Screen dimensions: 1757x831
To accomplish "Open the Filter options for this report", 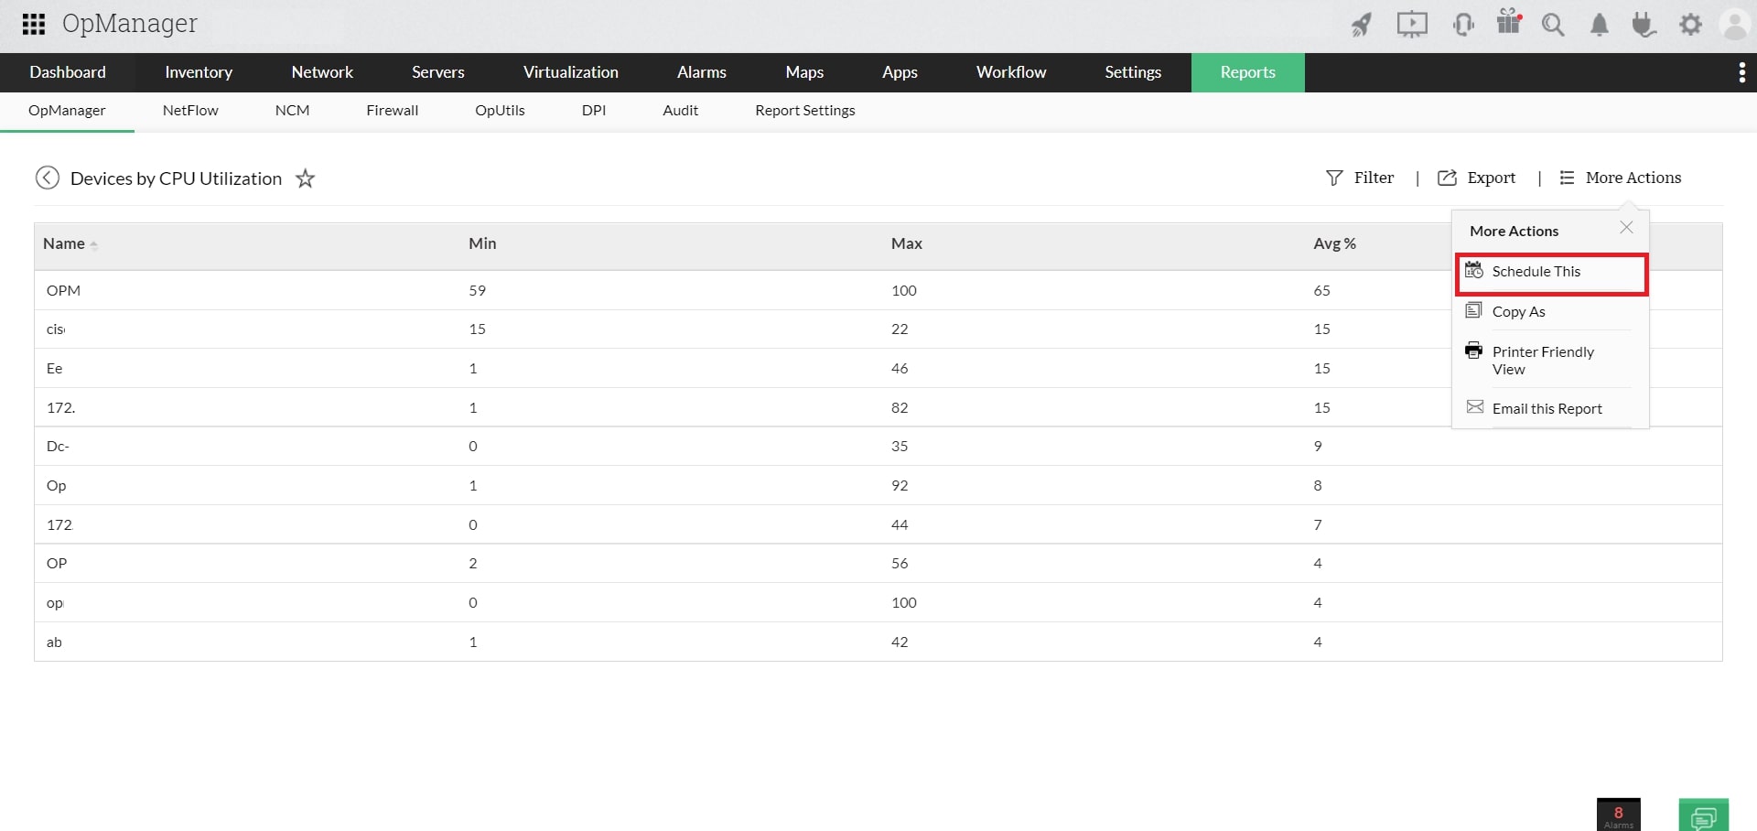I will click(x=1361, y=178).
